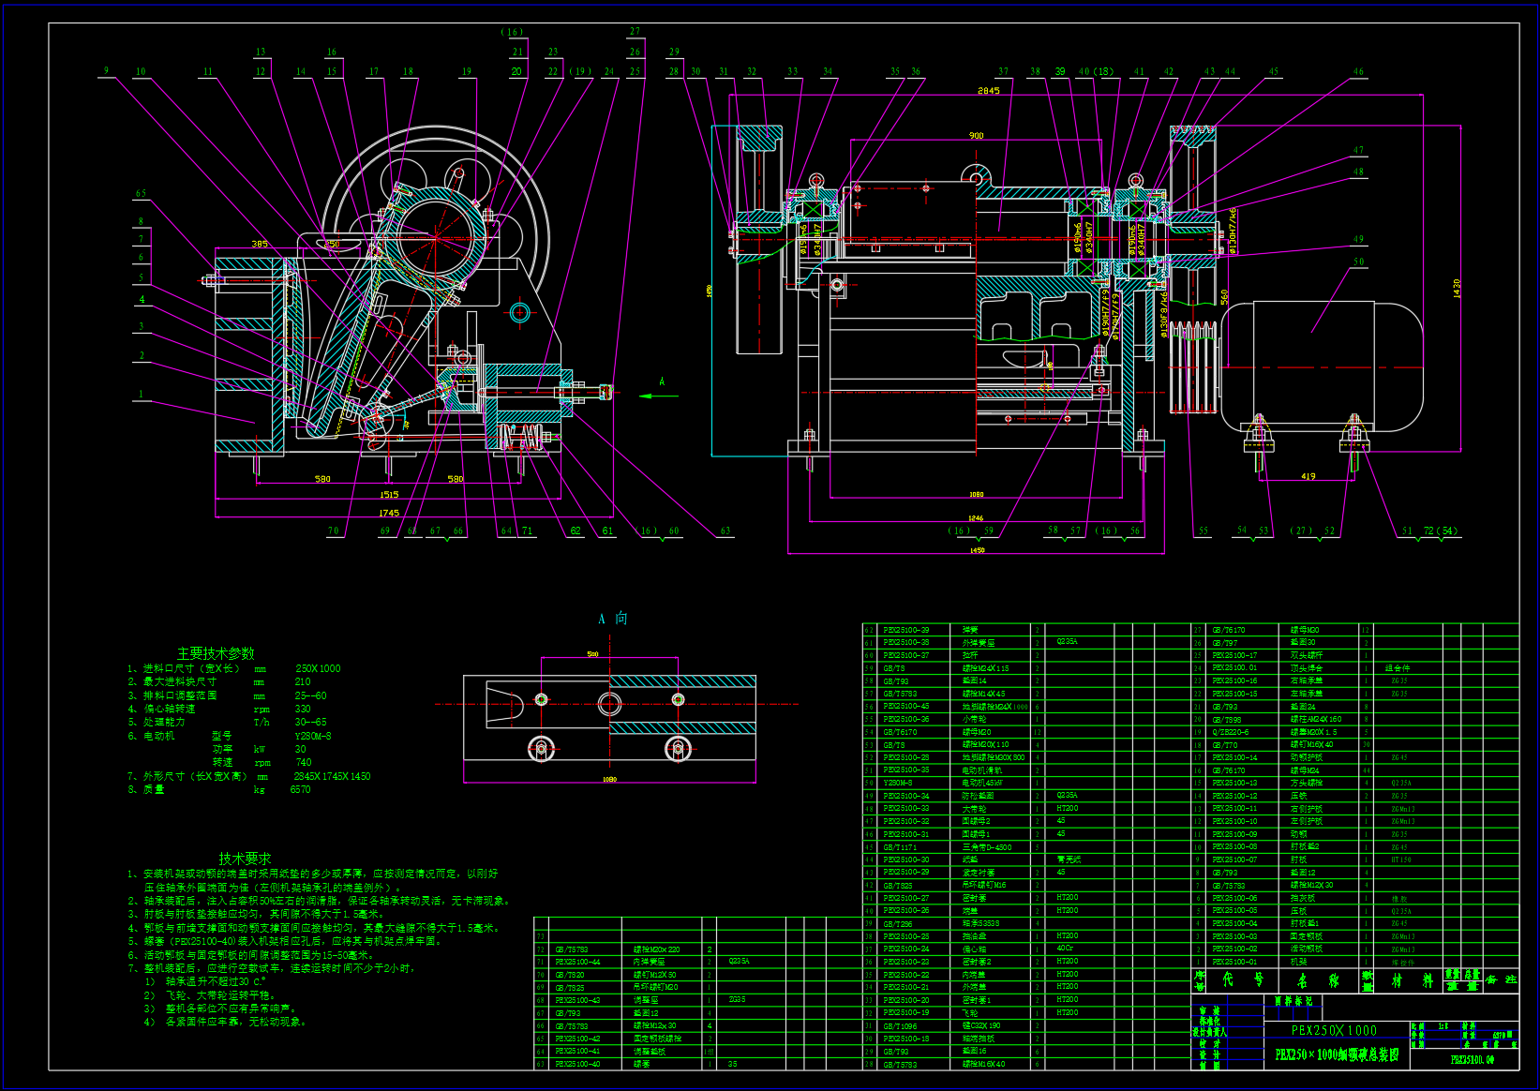Click part balloon number 63 below the left view
The image size is (1540, 1091).
tap(725, 531)
